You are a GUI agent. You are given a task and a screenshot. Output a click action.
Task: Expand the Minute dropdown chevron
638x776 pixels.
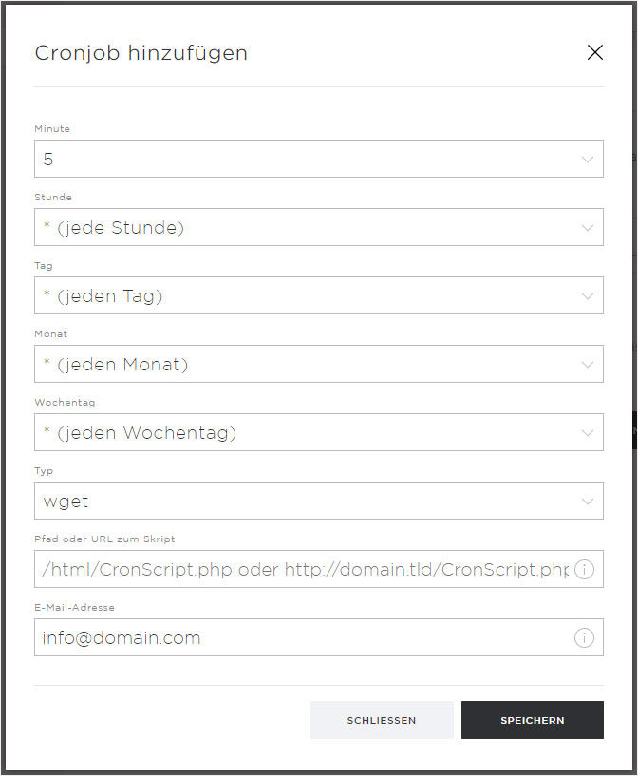pyautogui.click(x=588, y=160)
